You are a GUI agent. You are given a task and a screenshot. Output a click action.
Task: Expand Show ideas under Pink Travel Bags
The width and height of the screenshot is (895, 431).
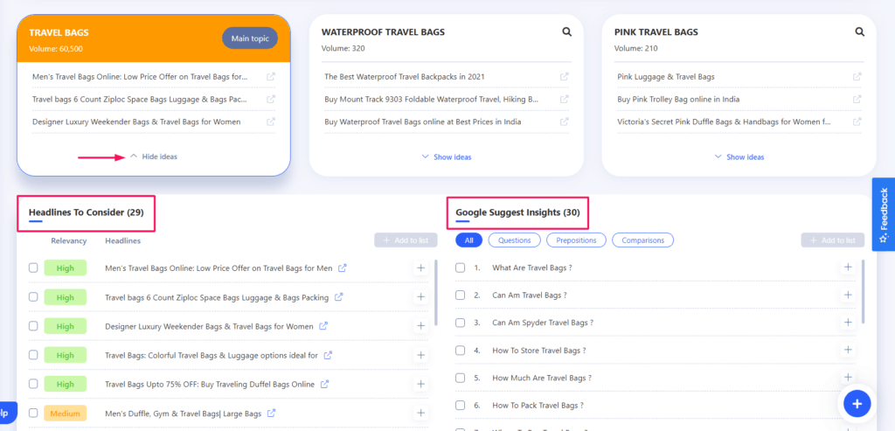[x=739, y=157]
